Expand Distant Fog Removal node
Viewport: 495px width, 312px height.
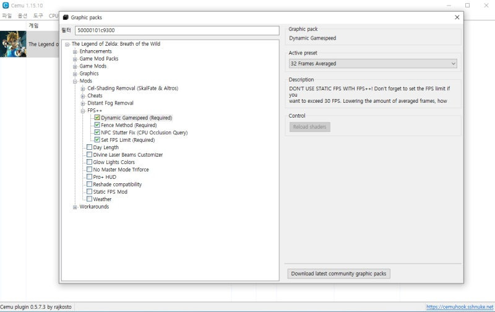[x=83, y=103]
